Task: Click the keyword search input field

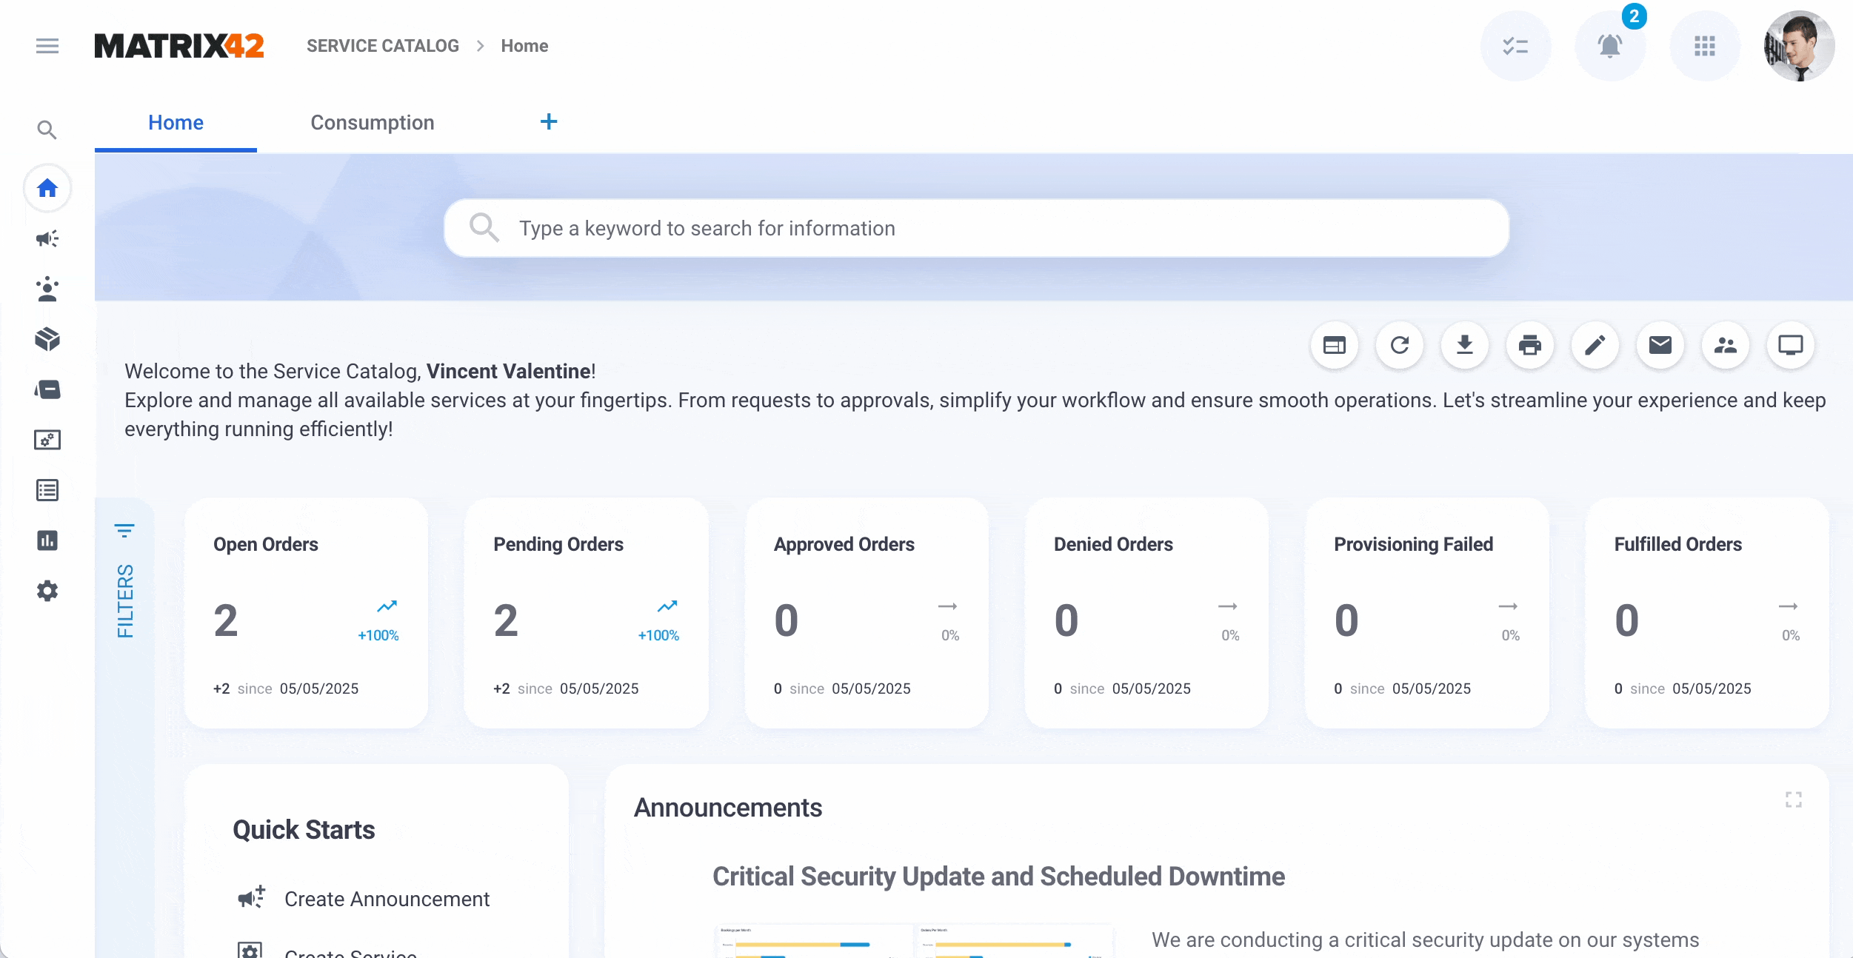Action: (x=976, y=228)
